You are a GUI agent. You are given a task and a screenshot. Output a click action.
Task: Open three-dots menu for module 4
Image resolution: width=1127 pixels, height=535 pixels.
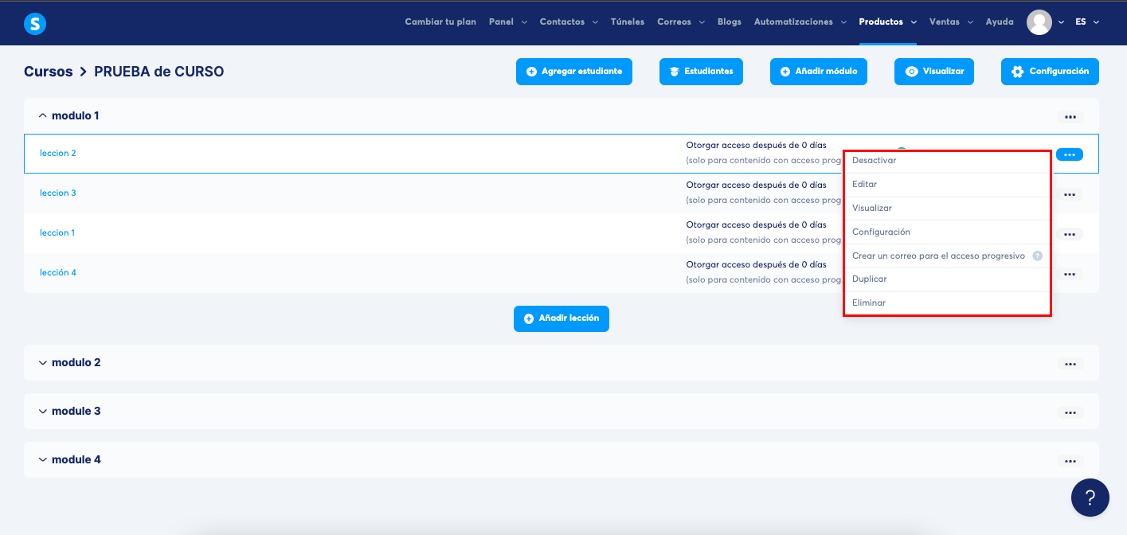coord(1070,461)
